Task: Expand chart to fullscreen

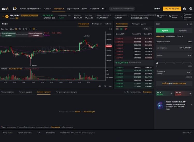Action: pyautogui.click(x=110, y=29)
